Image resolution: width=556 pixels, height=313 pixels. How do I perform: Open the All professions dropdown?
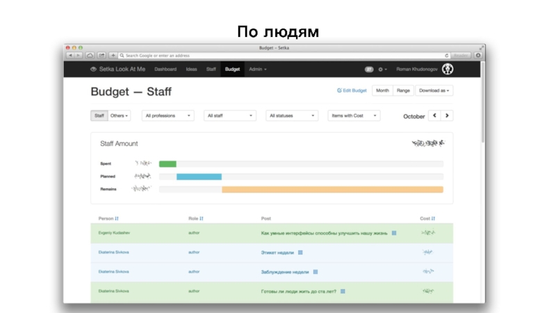(x=167, y=116)
